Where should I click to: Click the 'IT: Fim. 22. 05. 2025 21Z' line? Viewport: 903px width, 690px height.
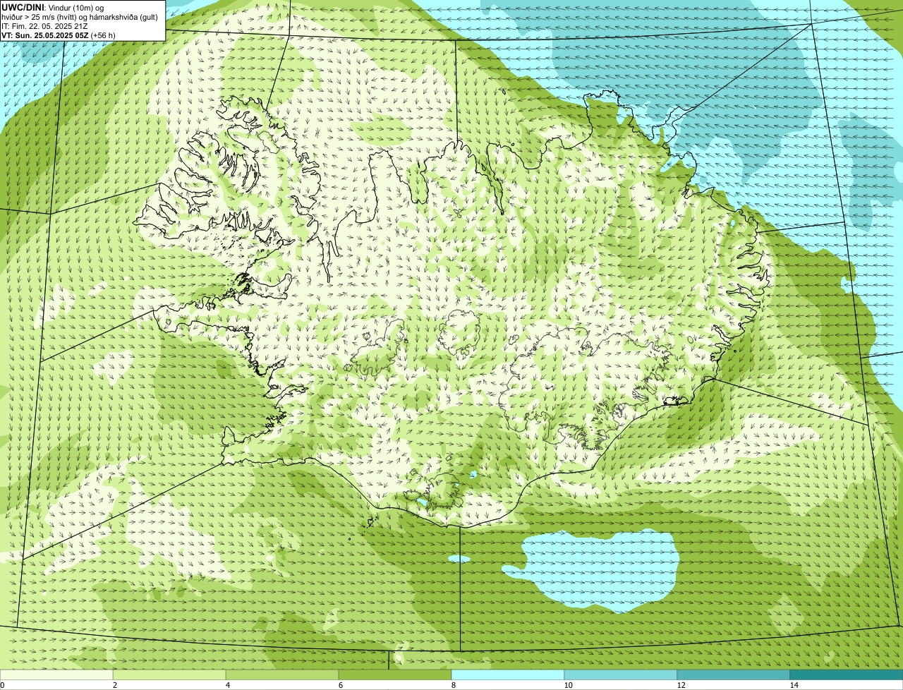(44, 26)
